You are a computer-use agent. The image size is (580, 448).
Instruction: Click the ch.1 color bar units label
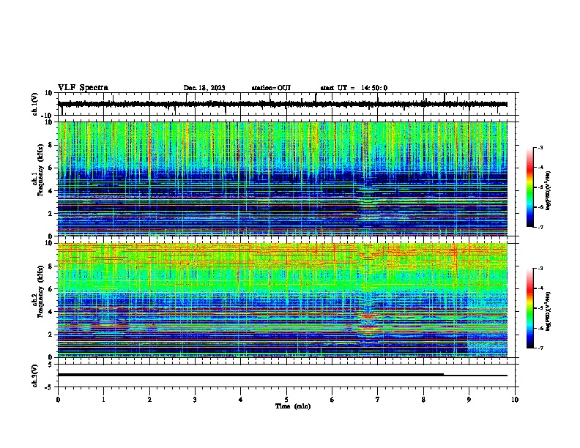point(549,191)
